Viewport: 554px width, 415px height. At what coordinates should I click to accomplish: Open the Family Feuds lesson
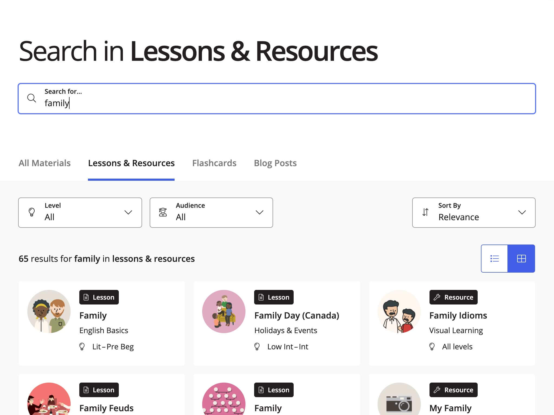coord(106,408)
